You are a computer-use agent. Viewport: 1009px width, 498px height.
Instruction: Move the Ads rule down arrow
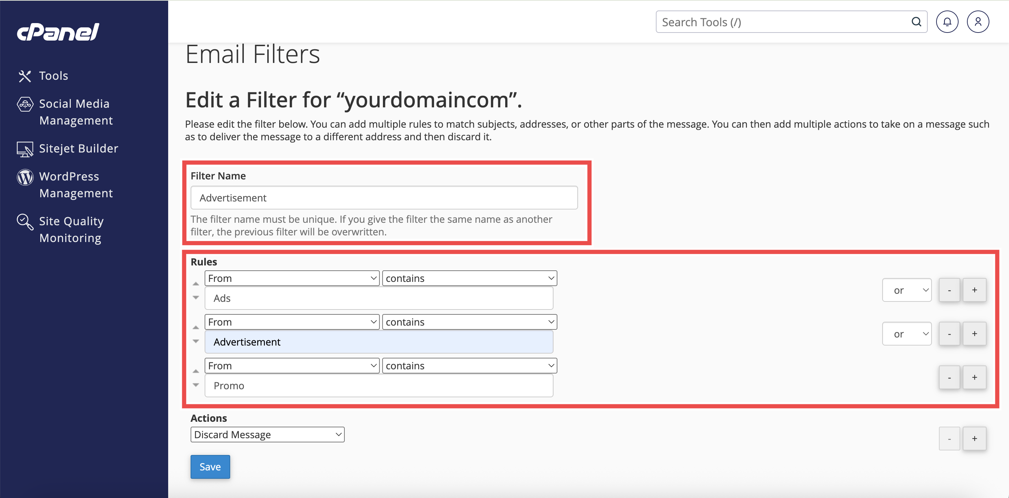196,298
